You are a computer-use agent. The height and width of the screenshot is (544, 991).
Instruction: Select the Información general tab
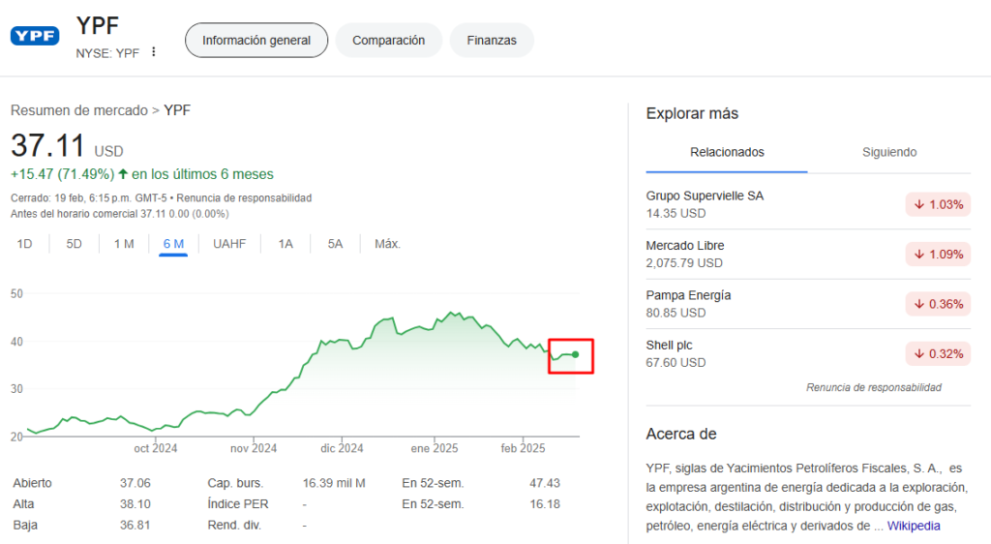[x=255, y=41]
